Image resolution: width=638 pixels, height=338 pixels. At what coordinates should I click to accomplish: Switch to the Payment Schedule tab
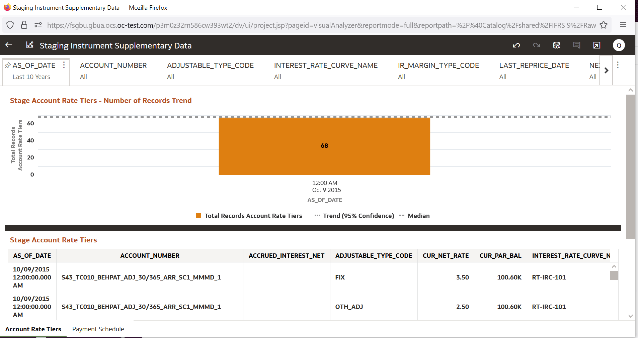click(x=98, y=329)
